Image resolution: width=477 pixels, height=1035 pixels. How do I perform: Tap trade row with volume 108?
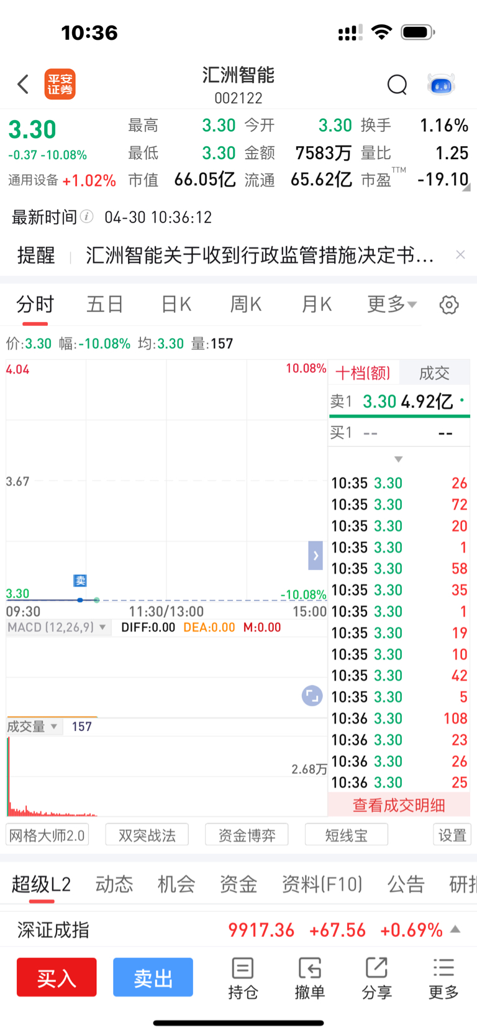point(399,719)
